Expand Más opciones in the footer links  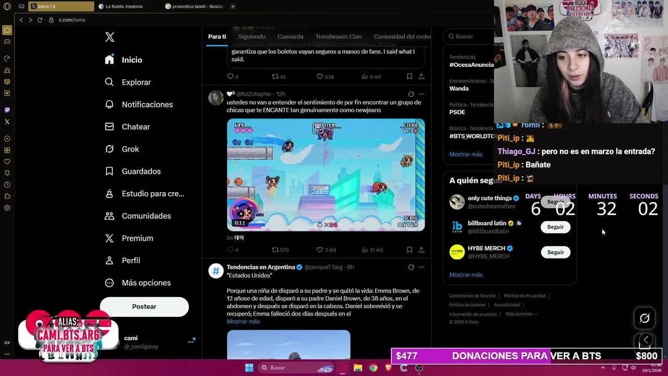[x=521, y=314]
